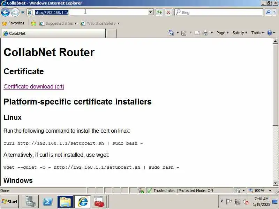Click the search magnifier button
The width and height of the screenshot is (279, 209).
point(268,13)
